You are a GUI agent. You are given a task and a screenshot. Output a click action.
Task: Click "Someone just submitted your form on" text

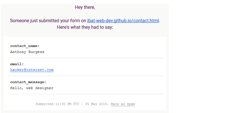48,20
